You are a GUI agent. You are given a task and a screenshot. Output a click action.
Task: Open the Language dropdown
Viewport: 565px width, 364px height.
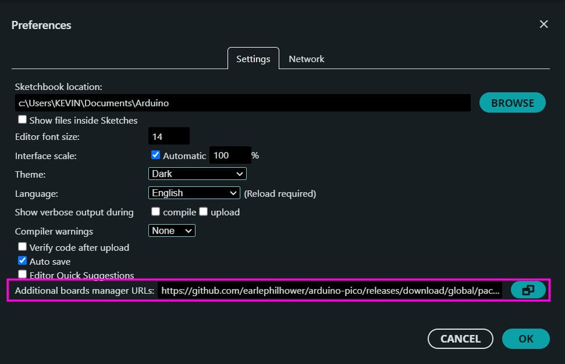pos(194,192)
